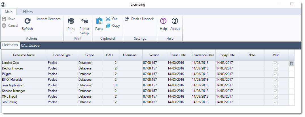Toggle Valid checkbox for Bill Of Materials

coord(276,80)
